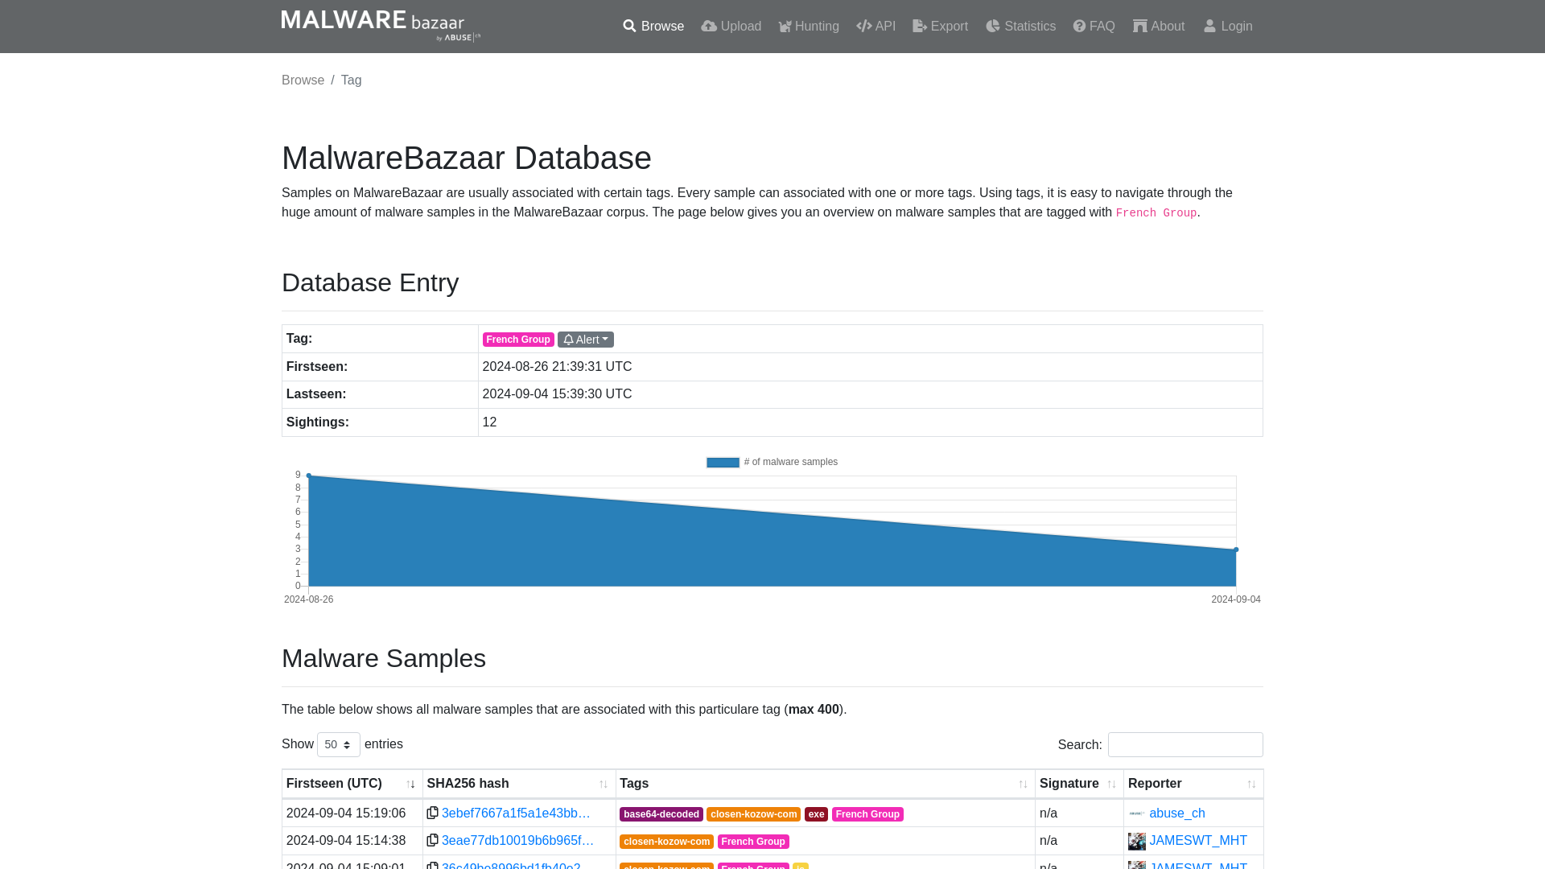Image resolution: width=1545 pixels, height=869 pixels.
Task: Click the base64-decoded tag
Action: [661, 814]
